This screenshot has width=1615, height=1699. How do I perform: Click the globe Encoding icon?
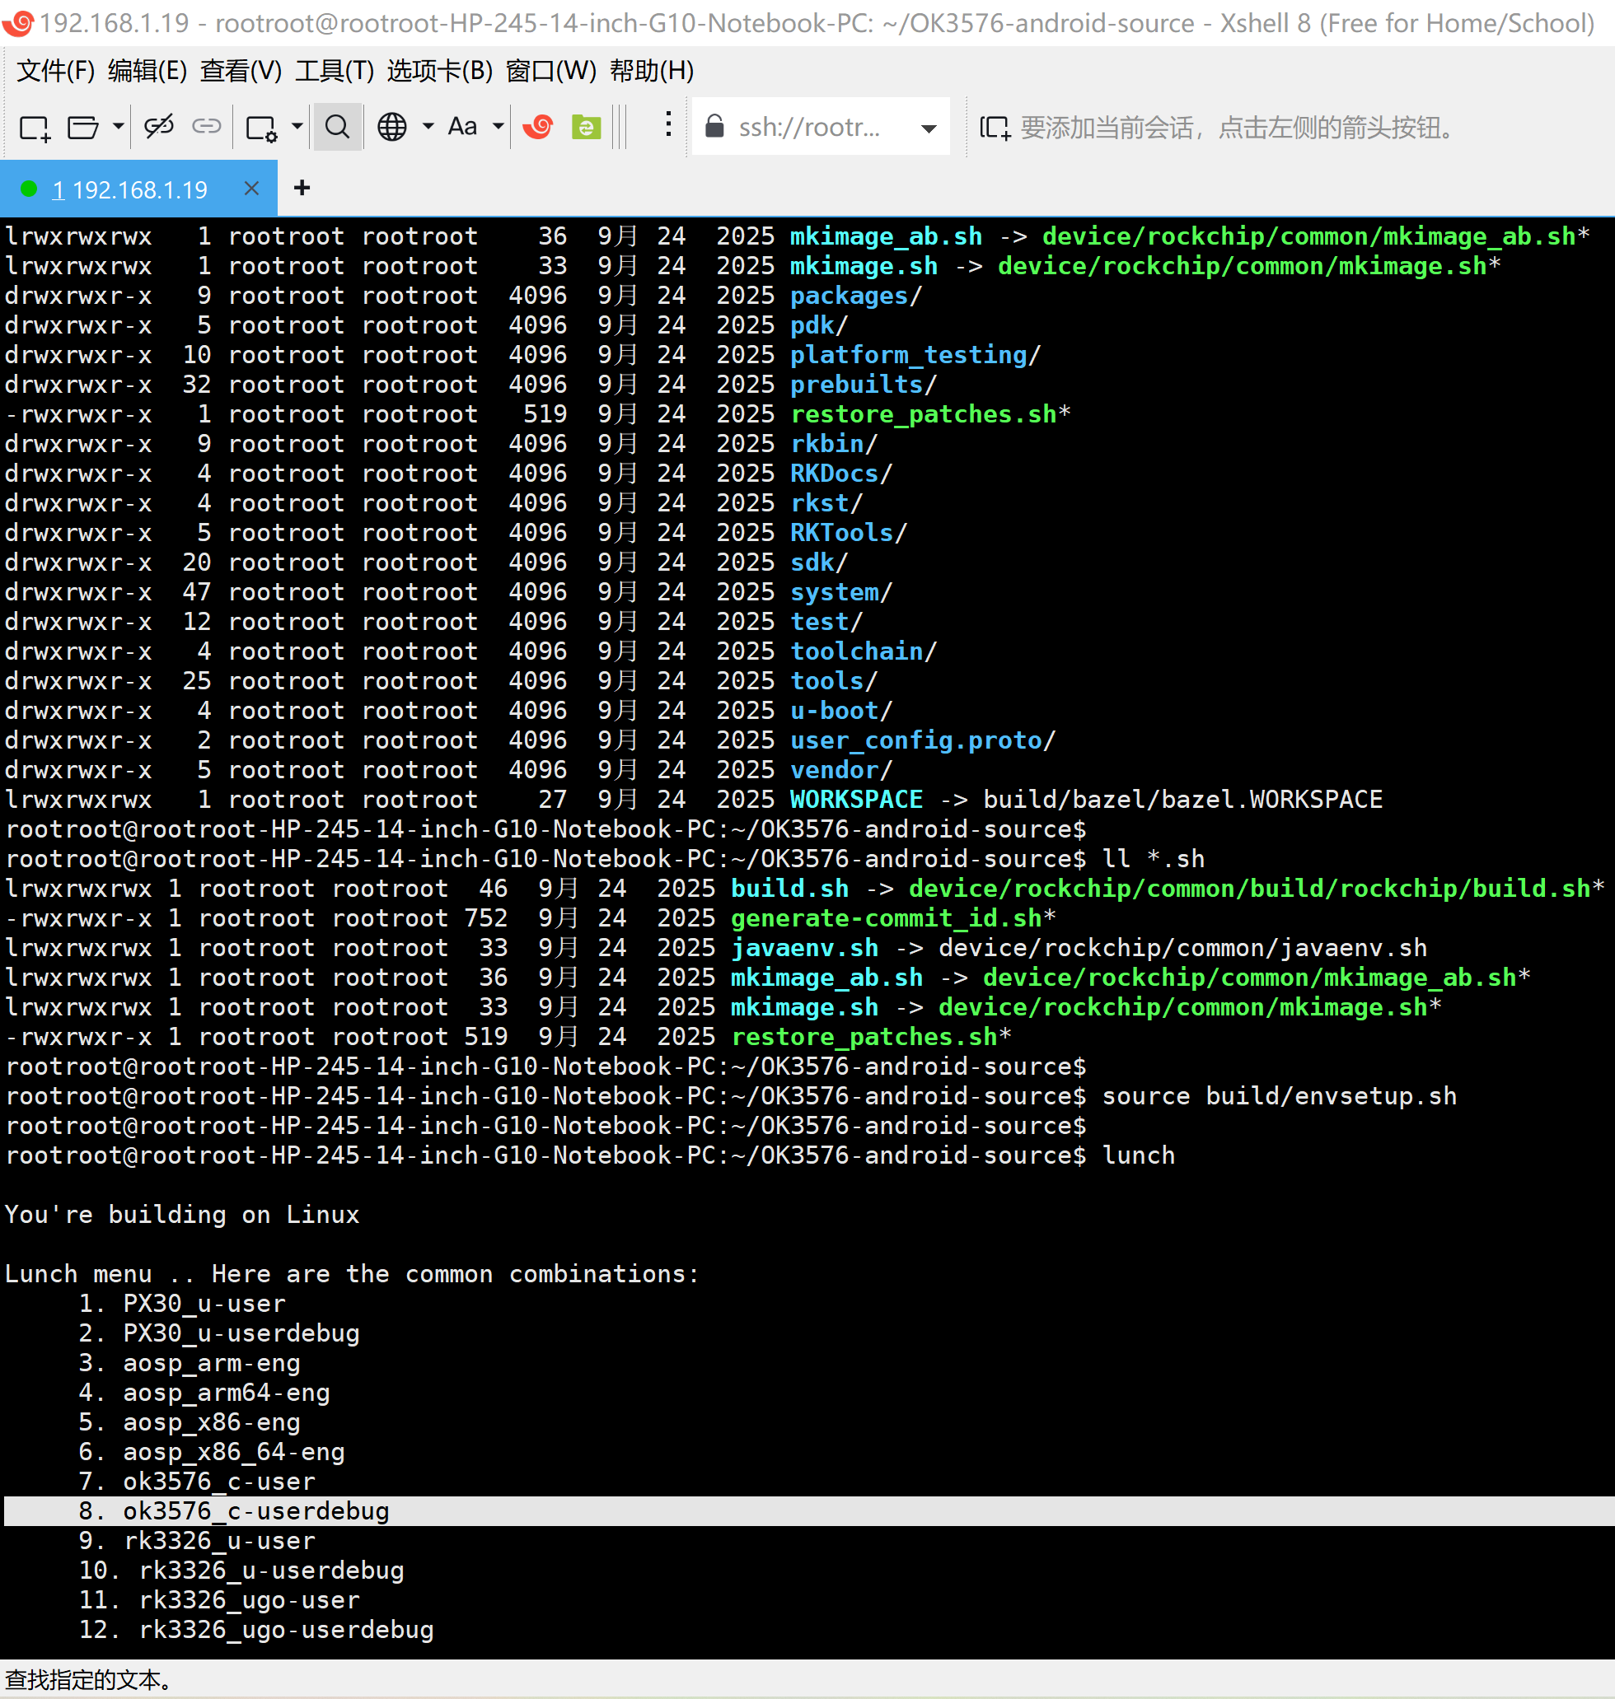[391, 128]
